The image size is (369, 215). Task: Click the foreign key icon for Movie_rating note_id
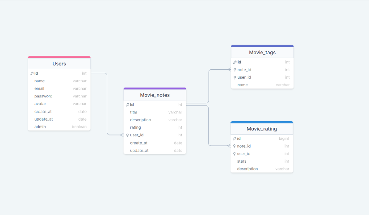pyautogui.click(x=235, y=146)
